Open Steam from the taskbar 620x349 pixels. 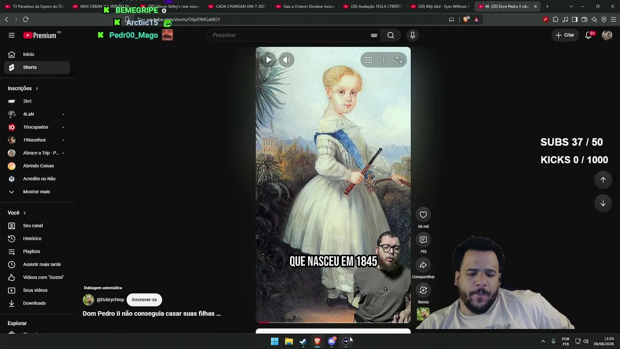point(303,341)
